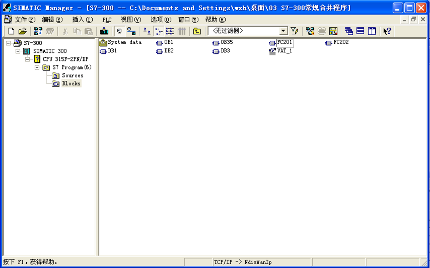
Task: Click the hardware diagnostics toolbar icon
Action: (333, 31)
